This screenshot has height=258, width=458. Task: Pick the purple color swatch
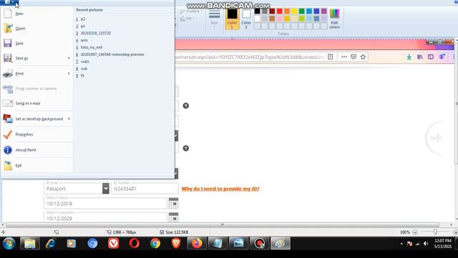pos(324,11)
